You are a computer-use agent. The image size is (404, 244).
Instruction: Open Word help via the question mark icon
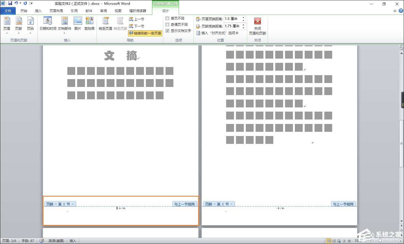[x=401, y=11]
